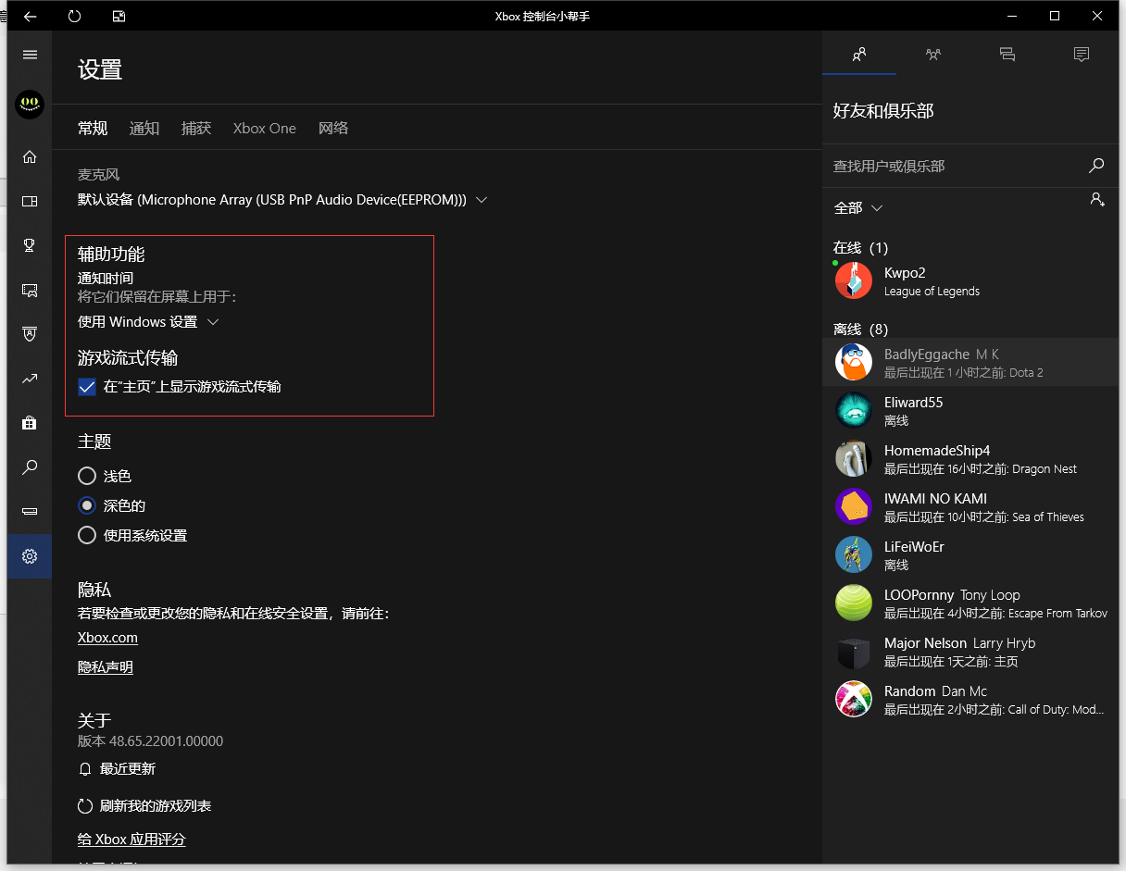Click 最近更新 under 关于
The height and width of the screenshot is (871, 1126).
tap(128, 769)
